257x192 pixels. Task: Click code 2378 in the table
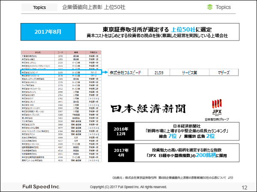tap(60, 82)
